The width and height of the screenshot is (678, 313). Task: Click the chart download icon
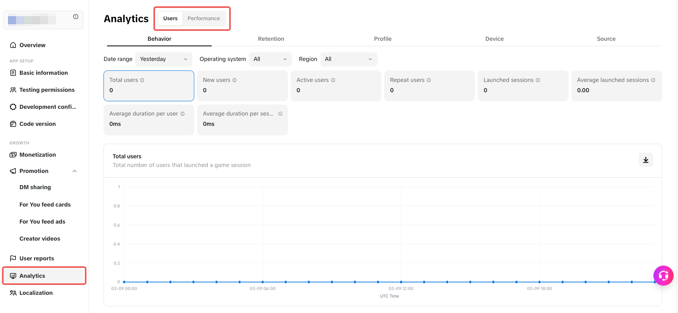[645, 160]
